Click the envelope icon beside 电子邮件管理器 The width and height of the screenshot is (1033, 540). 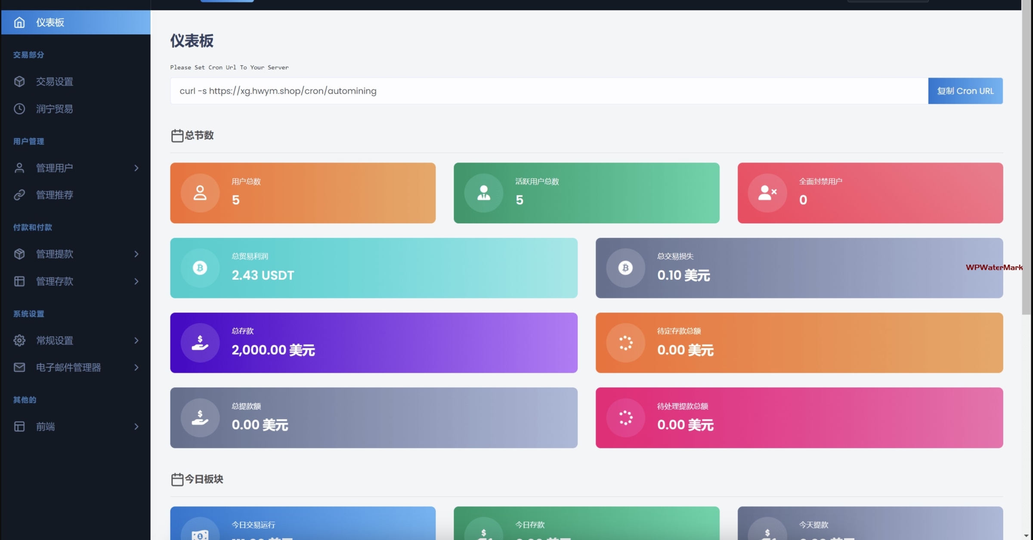tap(19, 367)
